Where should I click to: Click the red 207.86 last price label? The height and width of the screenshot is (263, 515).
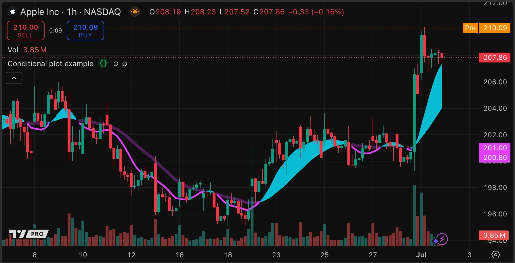tap(495, 58)
